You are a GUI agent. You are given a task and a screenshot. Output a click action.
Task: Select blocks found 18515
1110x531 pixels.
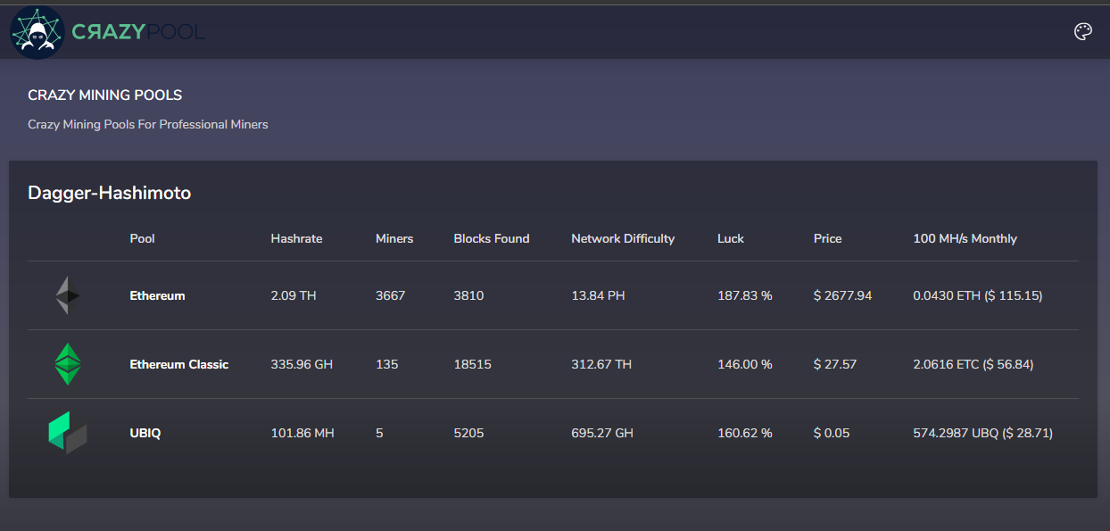[x=472, y=364]
